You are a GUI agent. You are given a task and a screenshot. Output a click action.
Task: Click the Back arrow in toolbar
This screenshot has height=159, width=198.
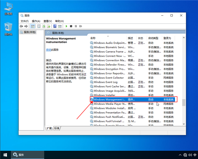21,26
